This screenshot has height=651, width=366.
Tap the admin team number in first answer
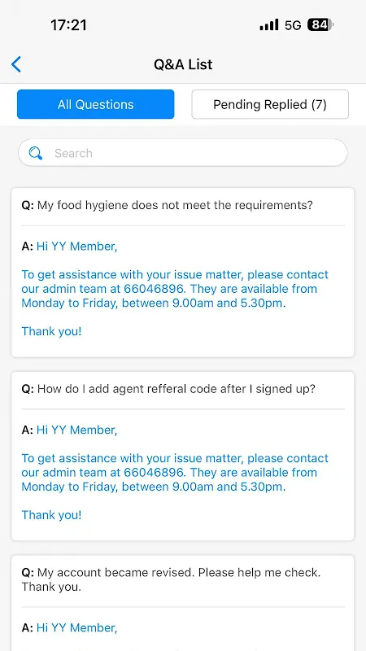pyautogui.click(x=153, y=289)
